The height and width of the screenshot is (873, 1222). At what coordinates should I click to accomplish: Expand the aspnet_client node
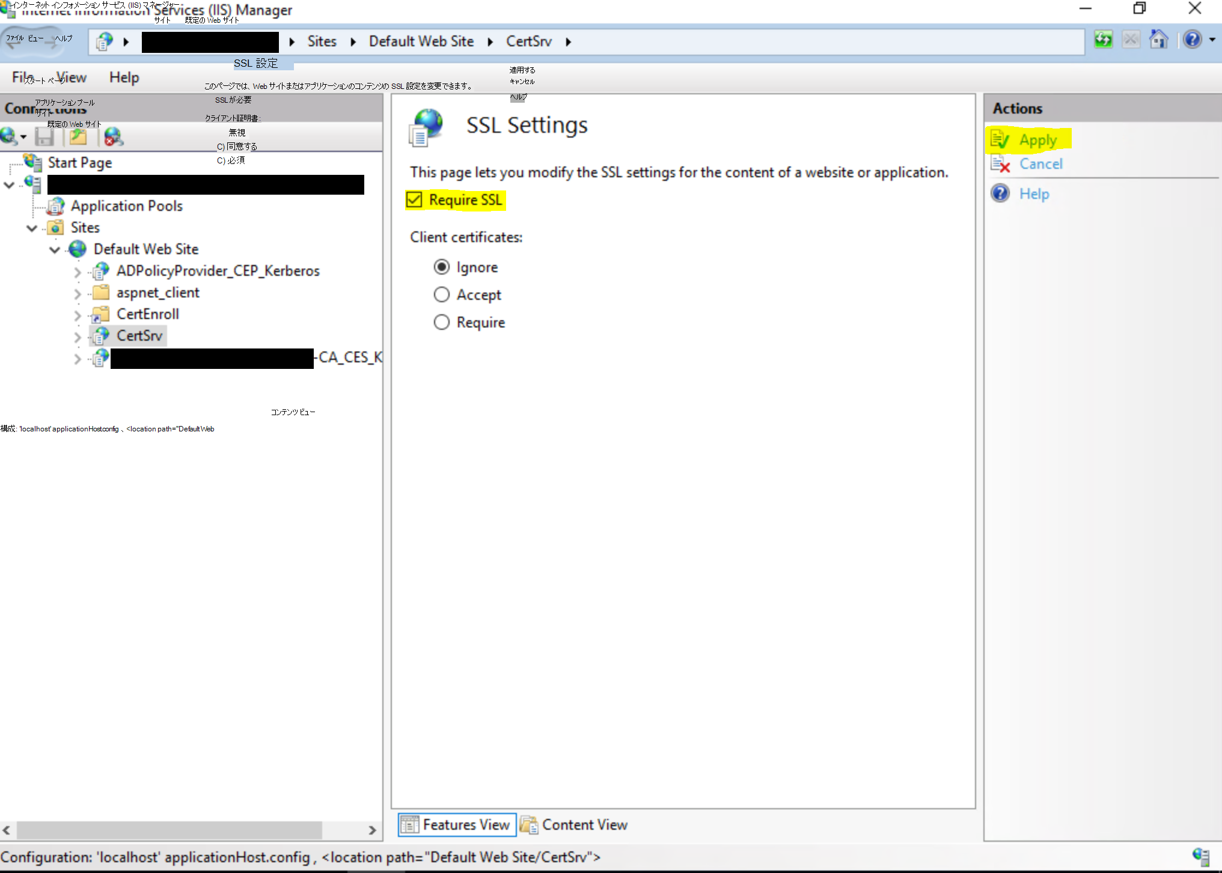pyautogui.click(x=77, y=293)
